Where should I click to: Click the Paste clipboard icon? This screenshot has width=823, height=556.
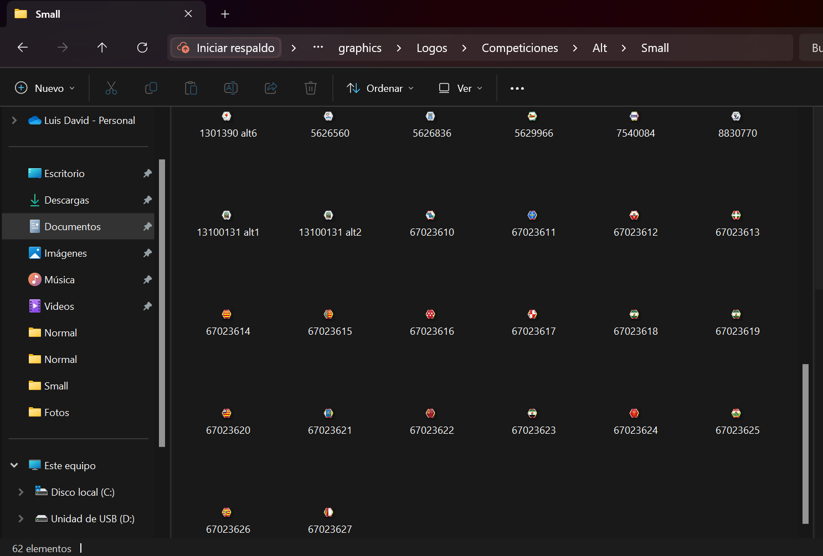point(191,88)
